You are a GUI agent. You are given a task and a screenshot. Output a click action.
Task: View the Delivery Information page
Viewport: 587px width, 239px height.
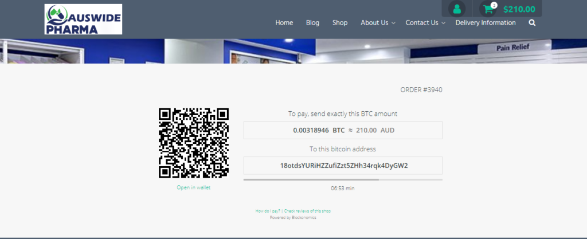pos(486,23)
